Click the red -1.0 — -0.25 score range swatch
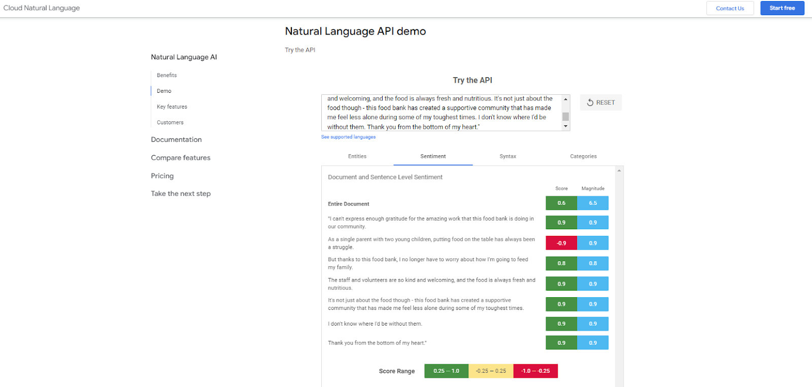 (x=535, y=371)
